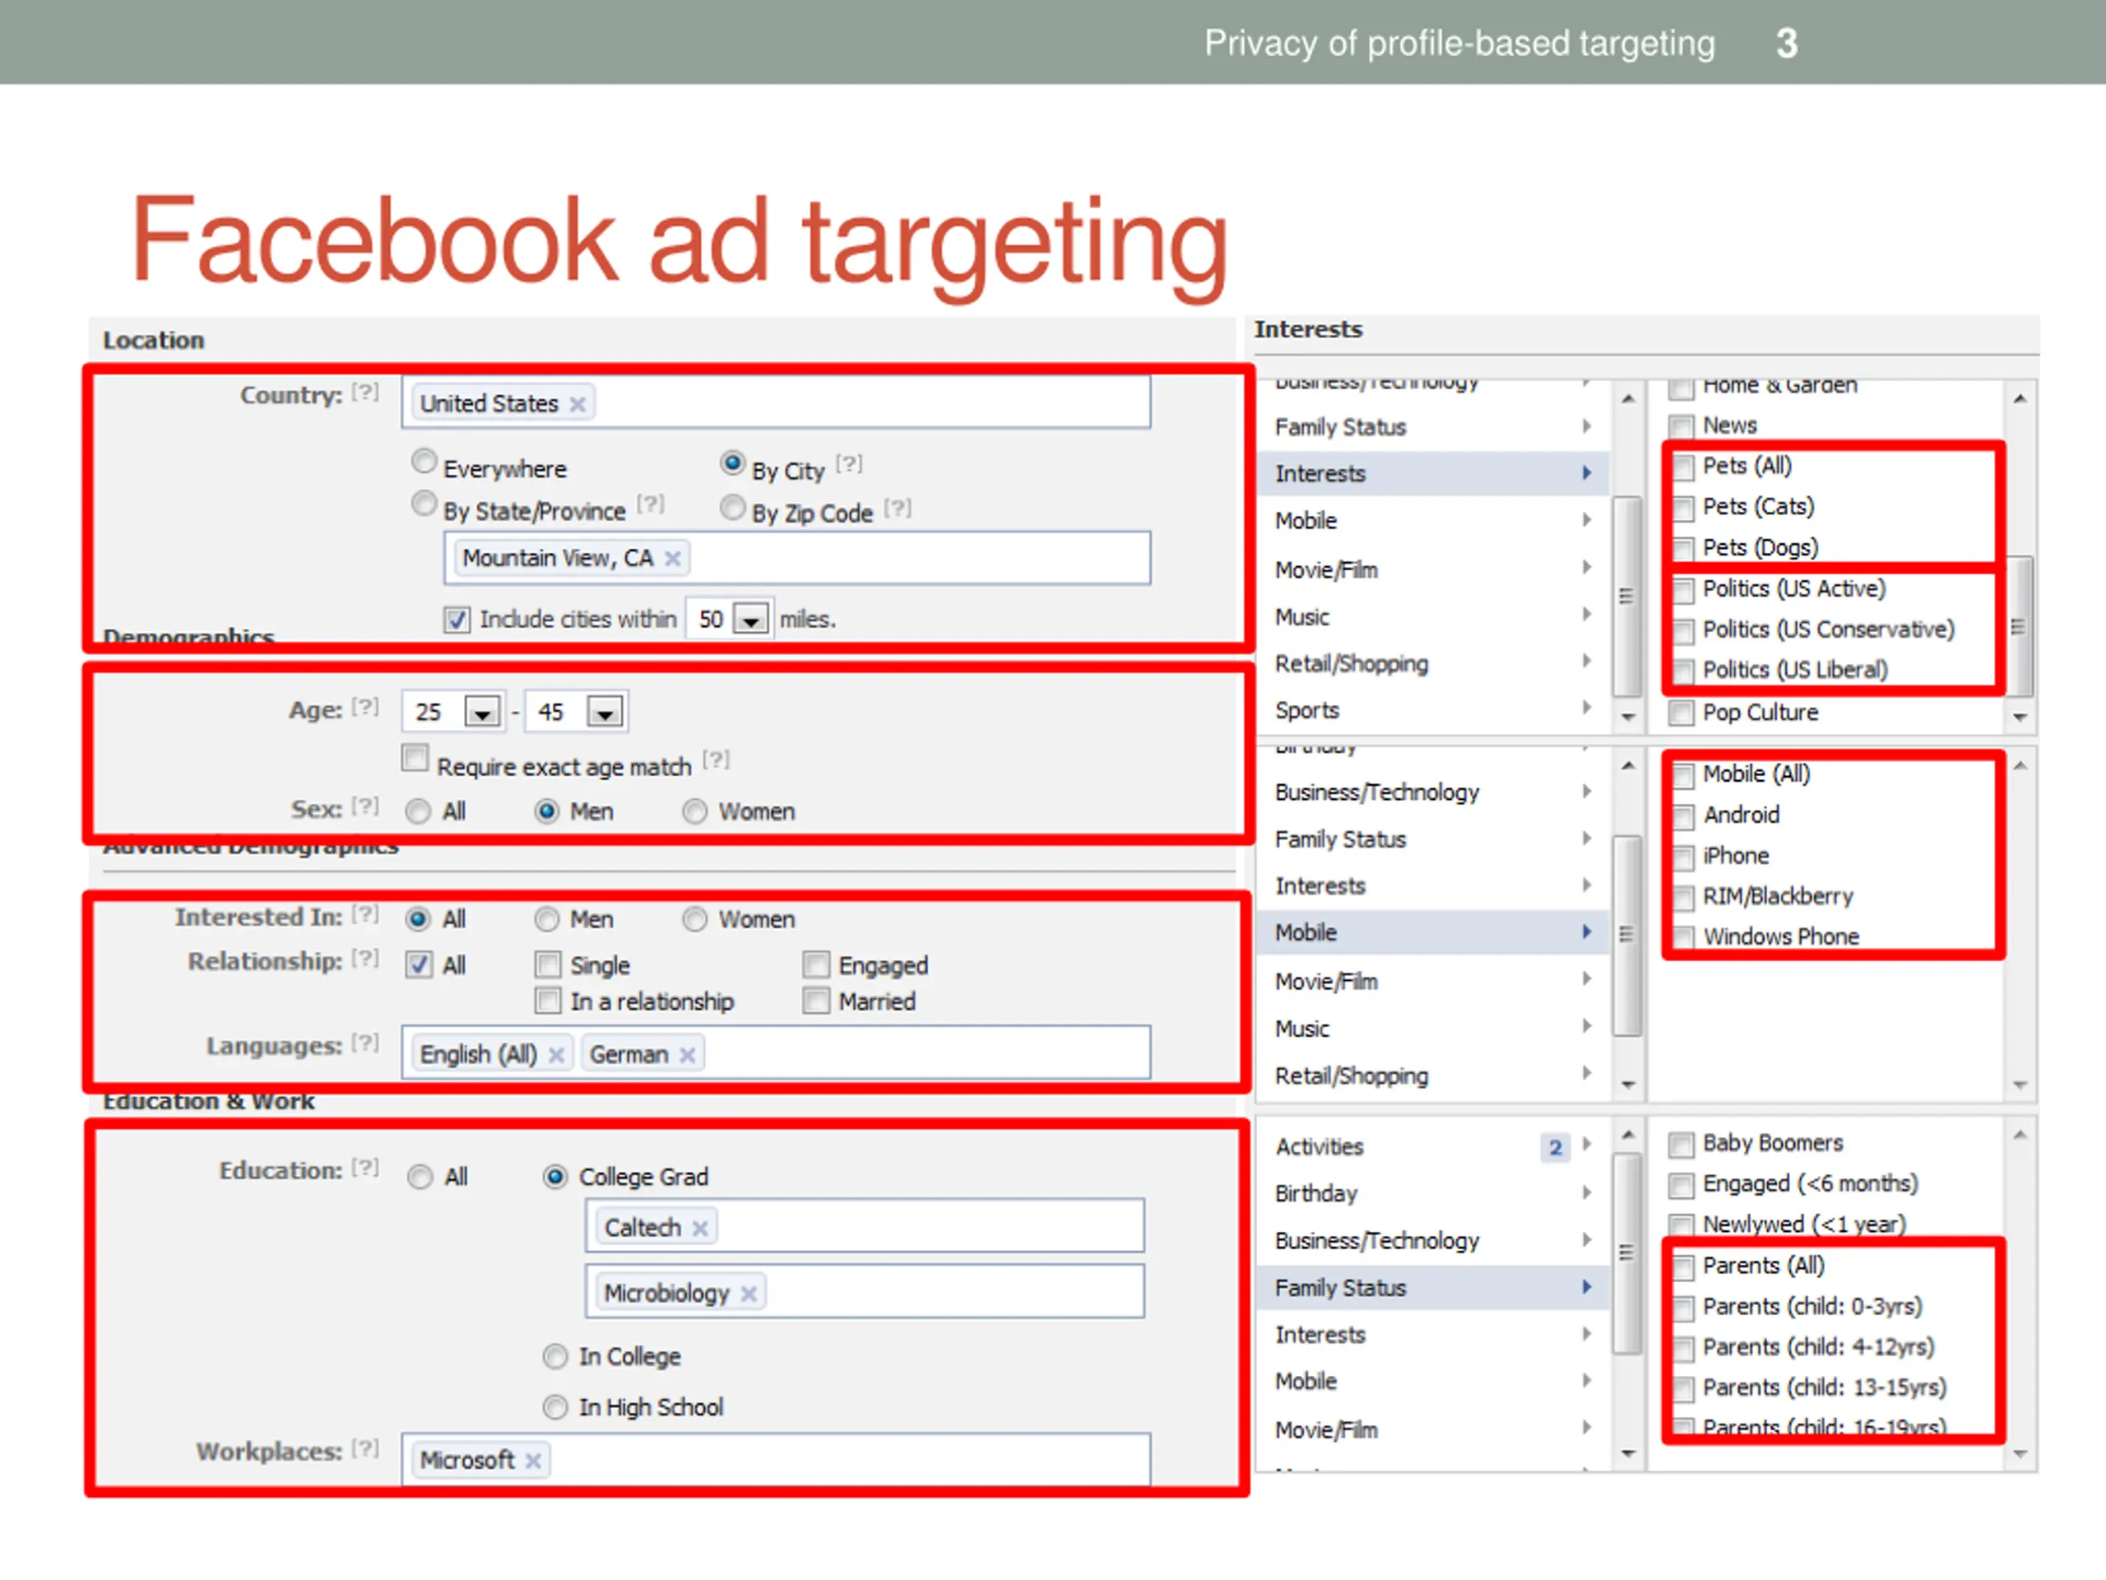This screenshot has height=1580, width=2106.
Task: Select By Zip Code location option
Action: (732, 509)
